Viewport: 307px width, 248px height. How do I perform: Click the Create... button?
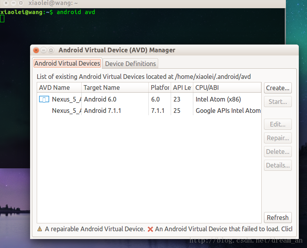pos(278,88)
